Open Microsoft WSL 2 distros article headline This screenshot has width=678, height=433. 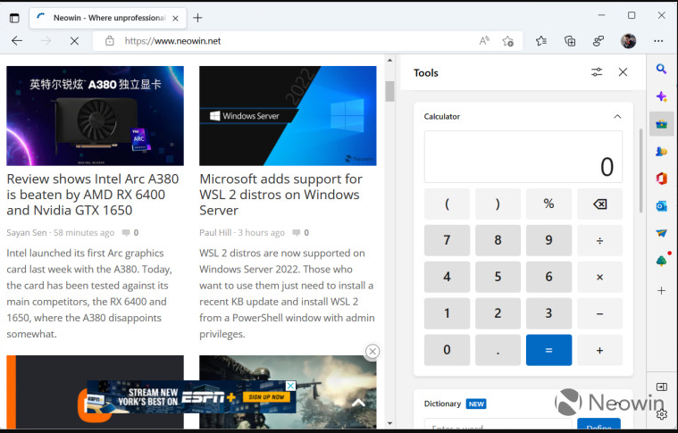tap(280, 195)
